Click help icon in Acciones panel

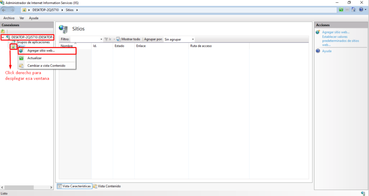click(318, 51)
